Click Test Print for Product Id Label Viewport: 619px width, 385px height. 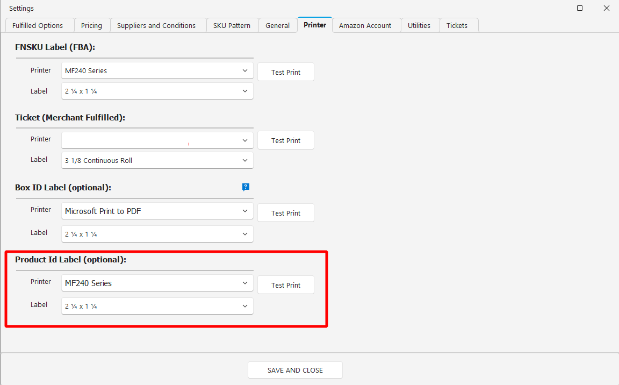(x=286, y=284)
